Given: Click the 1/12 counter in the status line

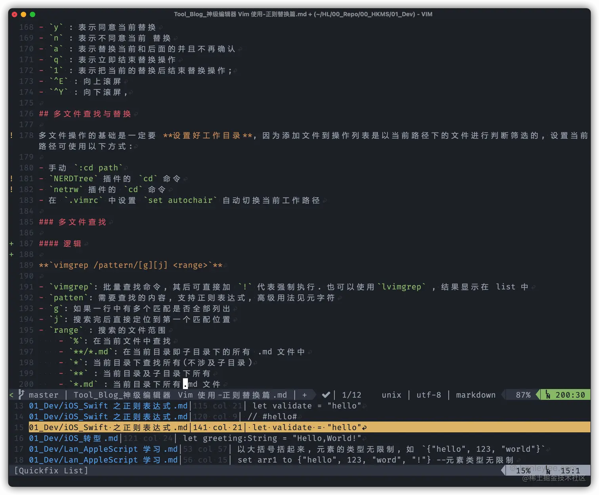Looking at the screenshot, I should pyautogui.click(x=351, y=395).
